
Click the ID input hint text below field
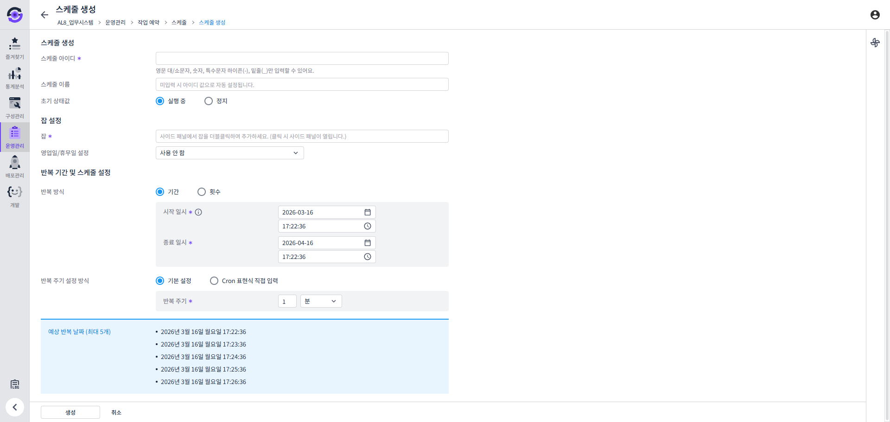[x=235, y=70]
